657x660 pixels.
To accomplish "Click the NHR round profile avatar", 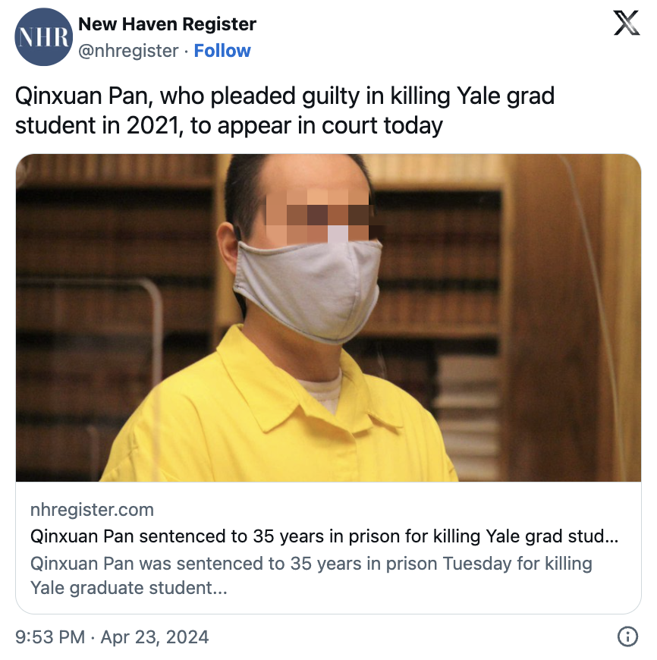I will [43, 37].
